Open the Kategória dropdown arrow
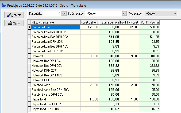This screenshot has height=113, width=181. click(x=64, y=14)
